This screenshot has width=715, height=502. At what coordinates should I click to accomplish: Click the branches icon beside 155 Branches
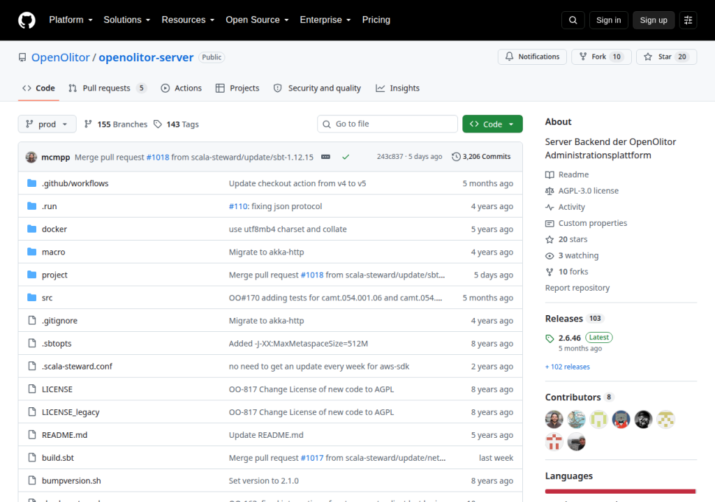(89, 124)
